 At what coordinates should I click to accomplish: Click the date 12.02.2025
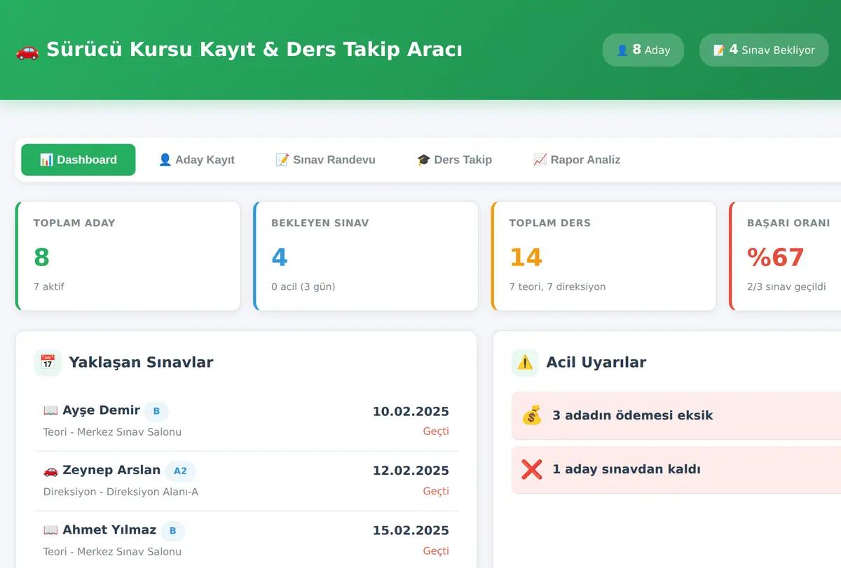coord(411,471)
